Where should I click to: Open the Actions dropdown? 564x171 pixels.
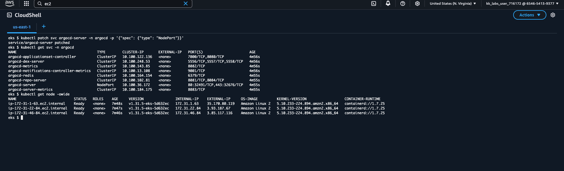(529, 15)
